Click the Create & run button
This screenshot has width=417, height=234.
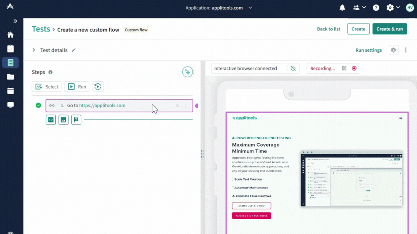(389, 29)
